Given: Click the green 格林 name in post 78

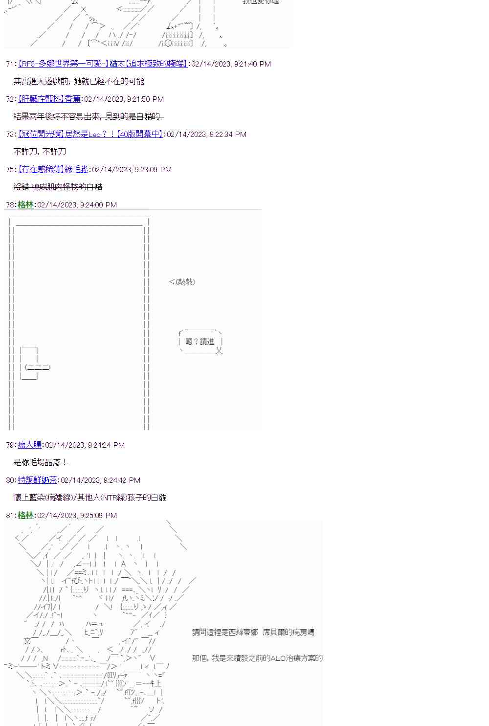Looking at the screenshot, I should coord(25,204).
